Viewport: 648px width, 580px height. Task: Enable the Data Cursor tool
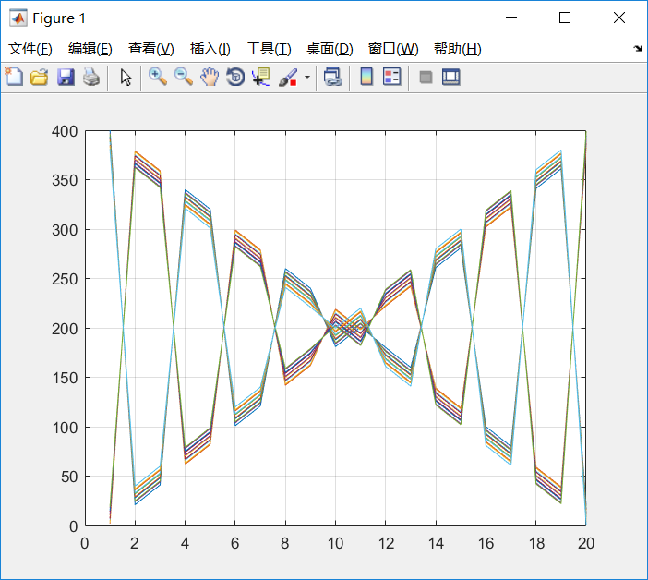point(261,78)
